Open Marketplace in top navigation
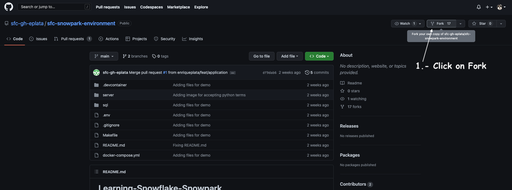 pyautogui.click(x=178, y=7)
